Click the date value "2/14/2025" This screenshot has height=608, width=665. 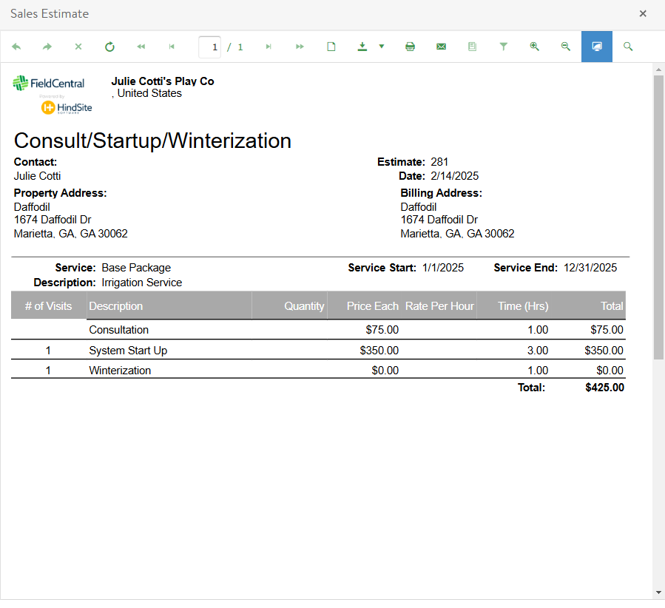[x=455, y=176]
